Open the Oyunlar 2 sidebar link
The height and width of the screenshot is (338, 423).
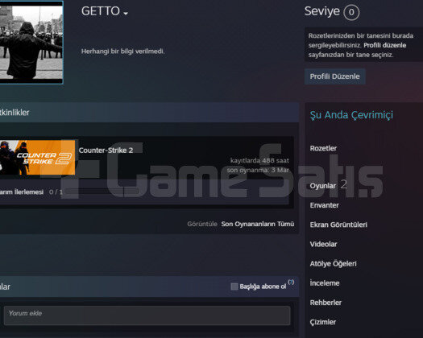[x=328, y=185]
